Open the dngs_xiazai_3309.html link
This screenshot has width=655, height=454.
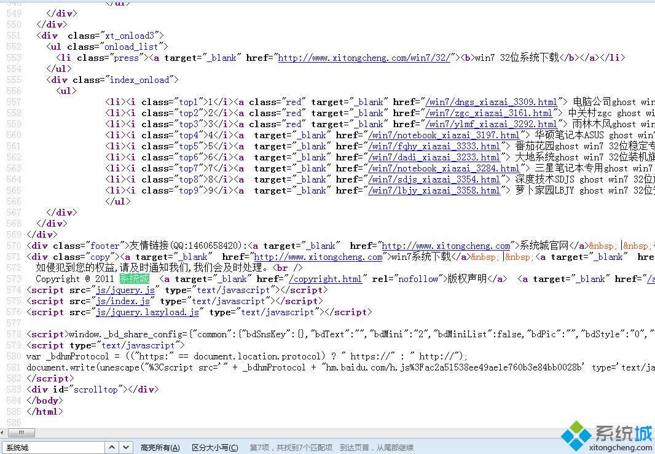coord(492,102)
